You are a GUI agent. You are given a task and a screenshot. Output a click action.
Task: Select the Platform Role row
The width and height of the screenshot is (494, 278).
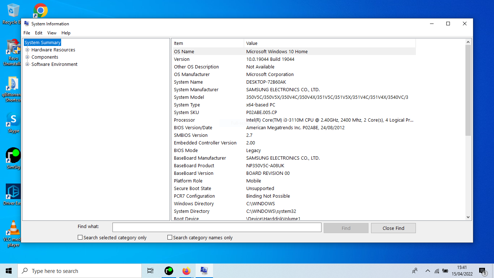(x=294, y=181)
